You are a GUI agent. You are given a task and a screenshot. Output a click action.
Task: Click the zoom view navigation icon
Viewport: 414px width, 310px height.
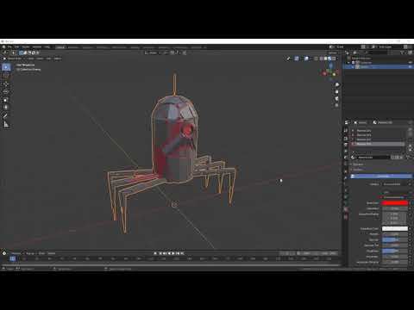337,85
